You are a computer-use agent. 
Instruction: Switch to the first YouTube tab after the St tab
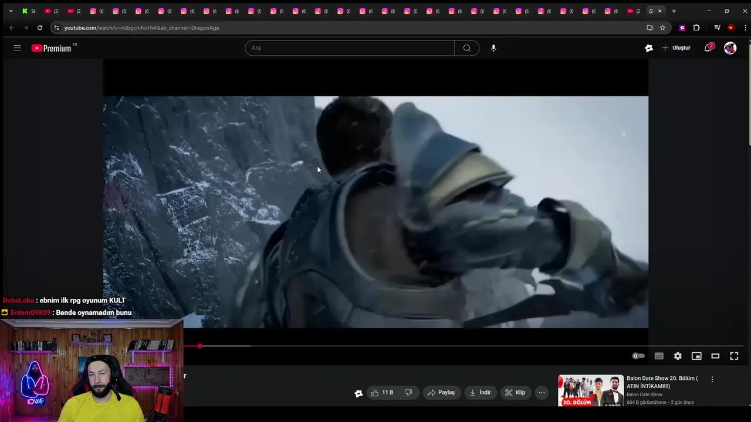(52, 11)
